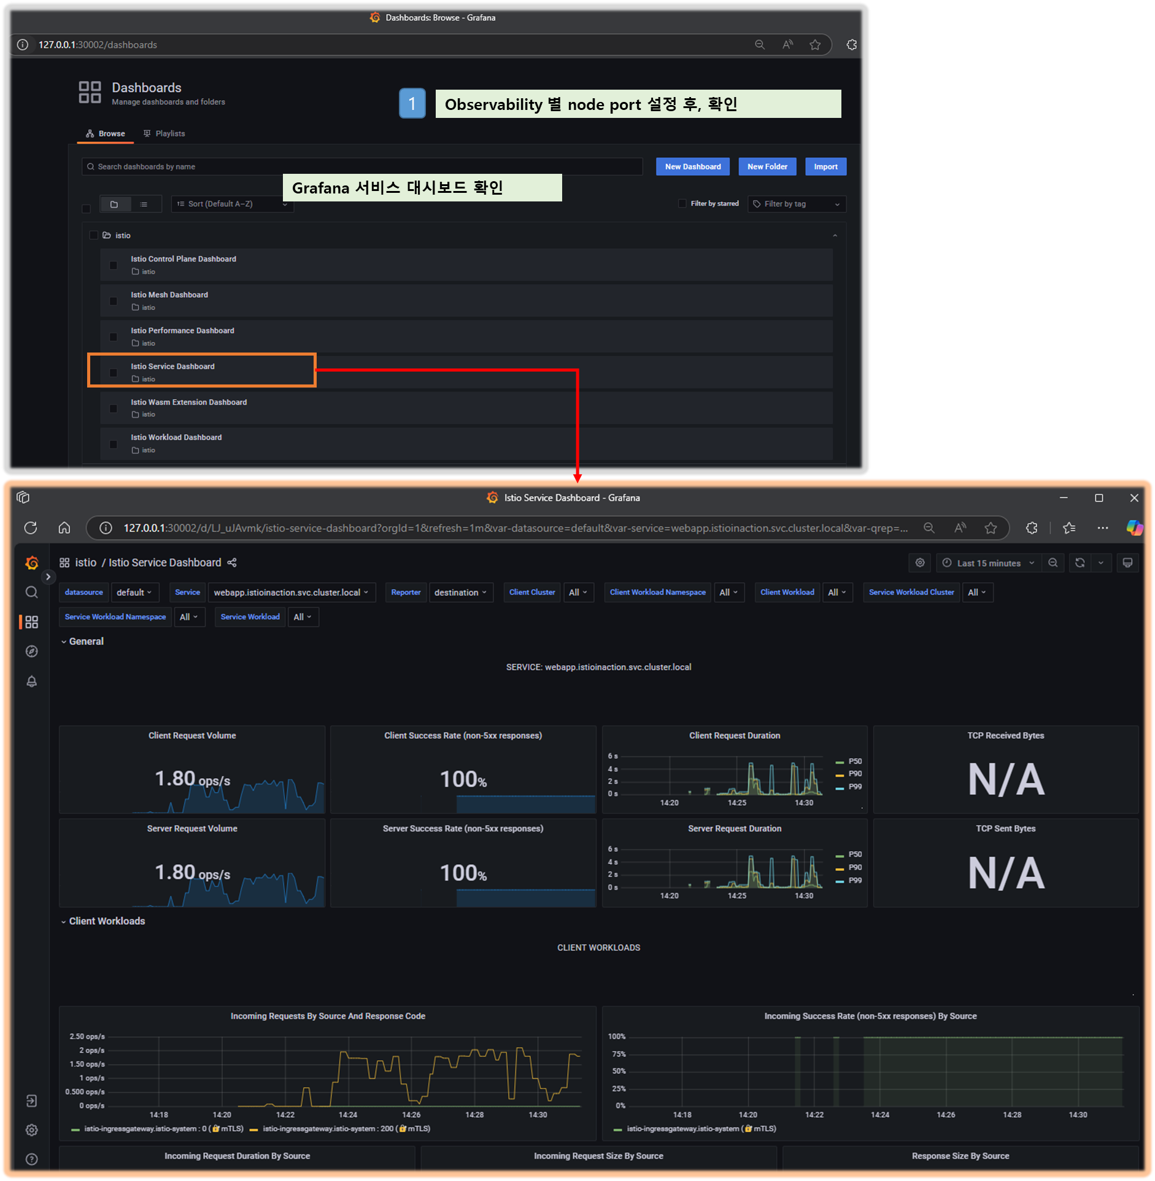1155x1181 pixels.
Task: Switch to folder view in the Dashboards browse window
Action: point(114,204)
